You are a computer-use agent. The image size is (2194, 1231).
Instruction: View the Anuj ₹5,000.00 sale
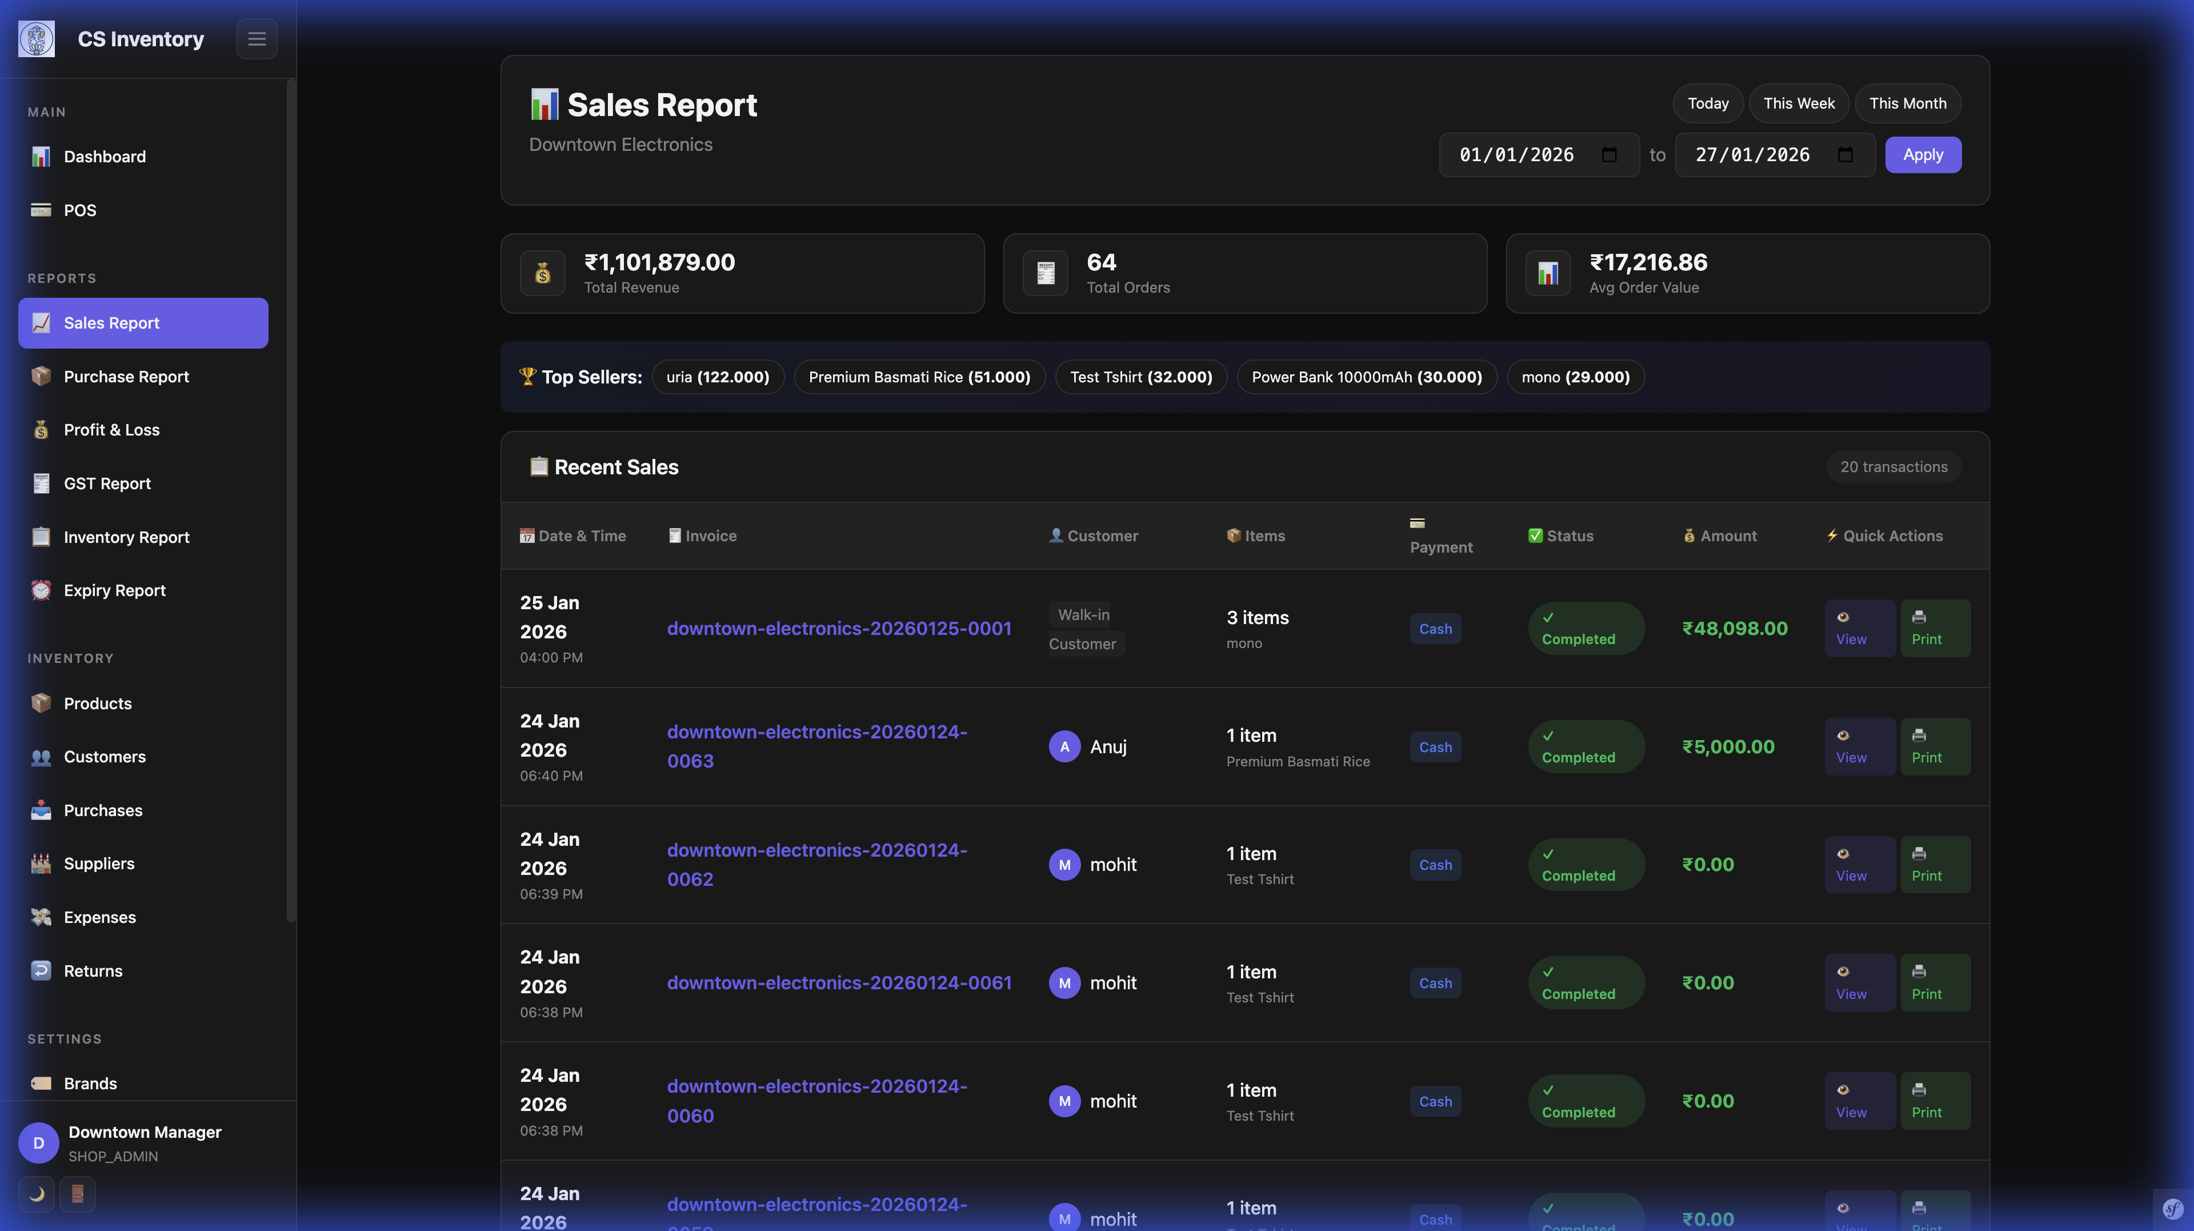point(1859,747)
